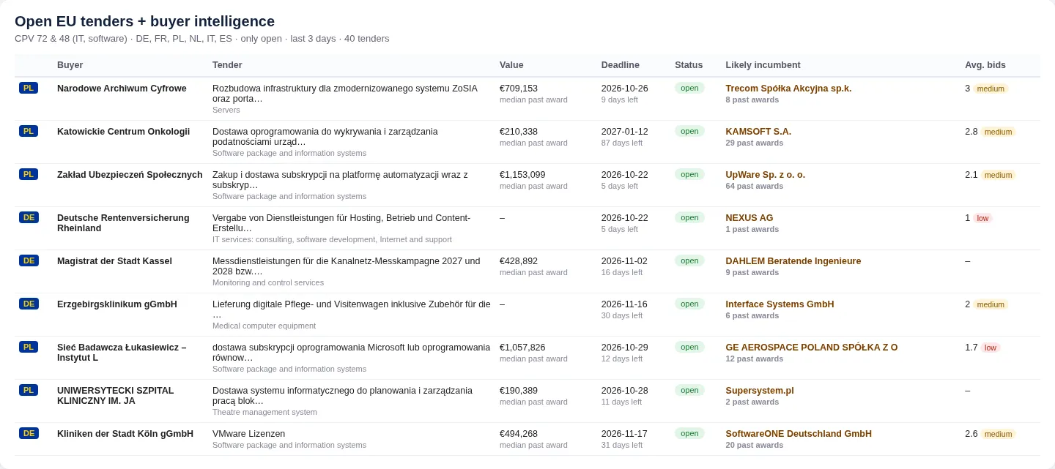This screenshot has width=1055, height=469.
Task: Click the 64 past awards text
Action: tap(755, 186)
